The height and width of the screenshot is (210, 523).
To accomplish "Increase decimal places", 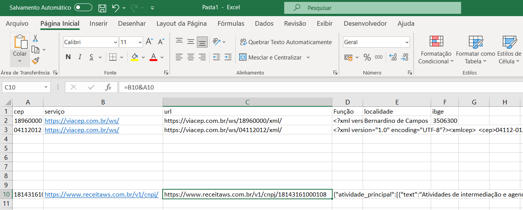I will click(x=393, y=57).
